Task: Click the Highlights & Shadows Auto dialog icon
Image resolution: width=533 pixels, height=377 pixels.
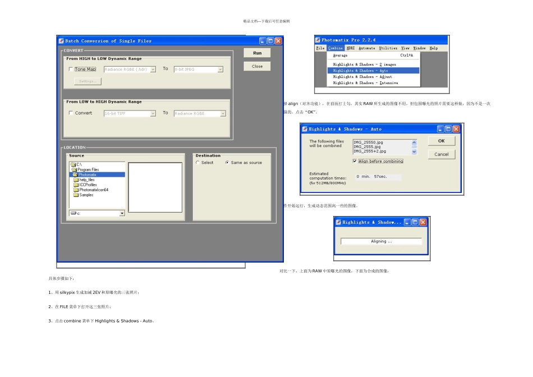Action: [x=305, y=129]
